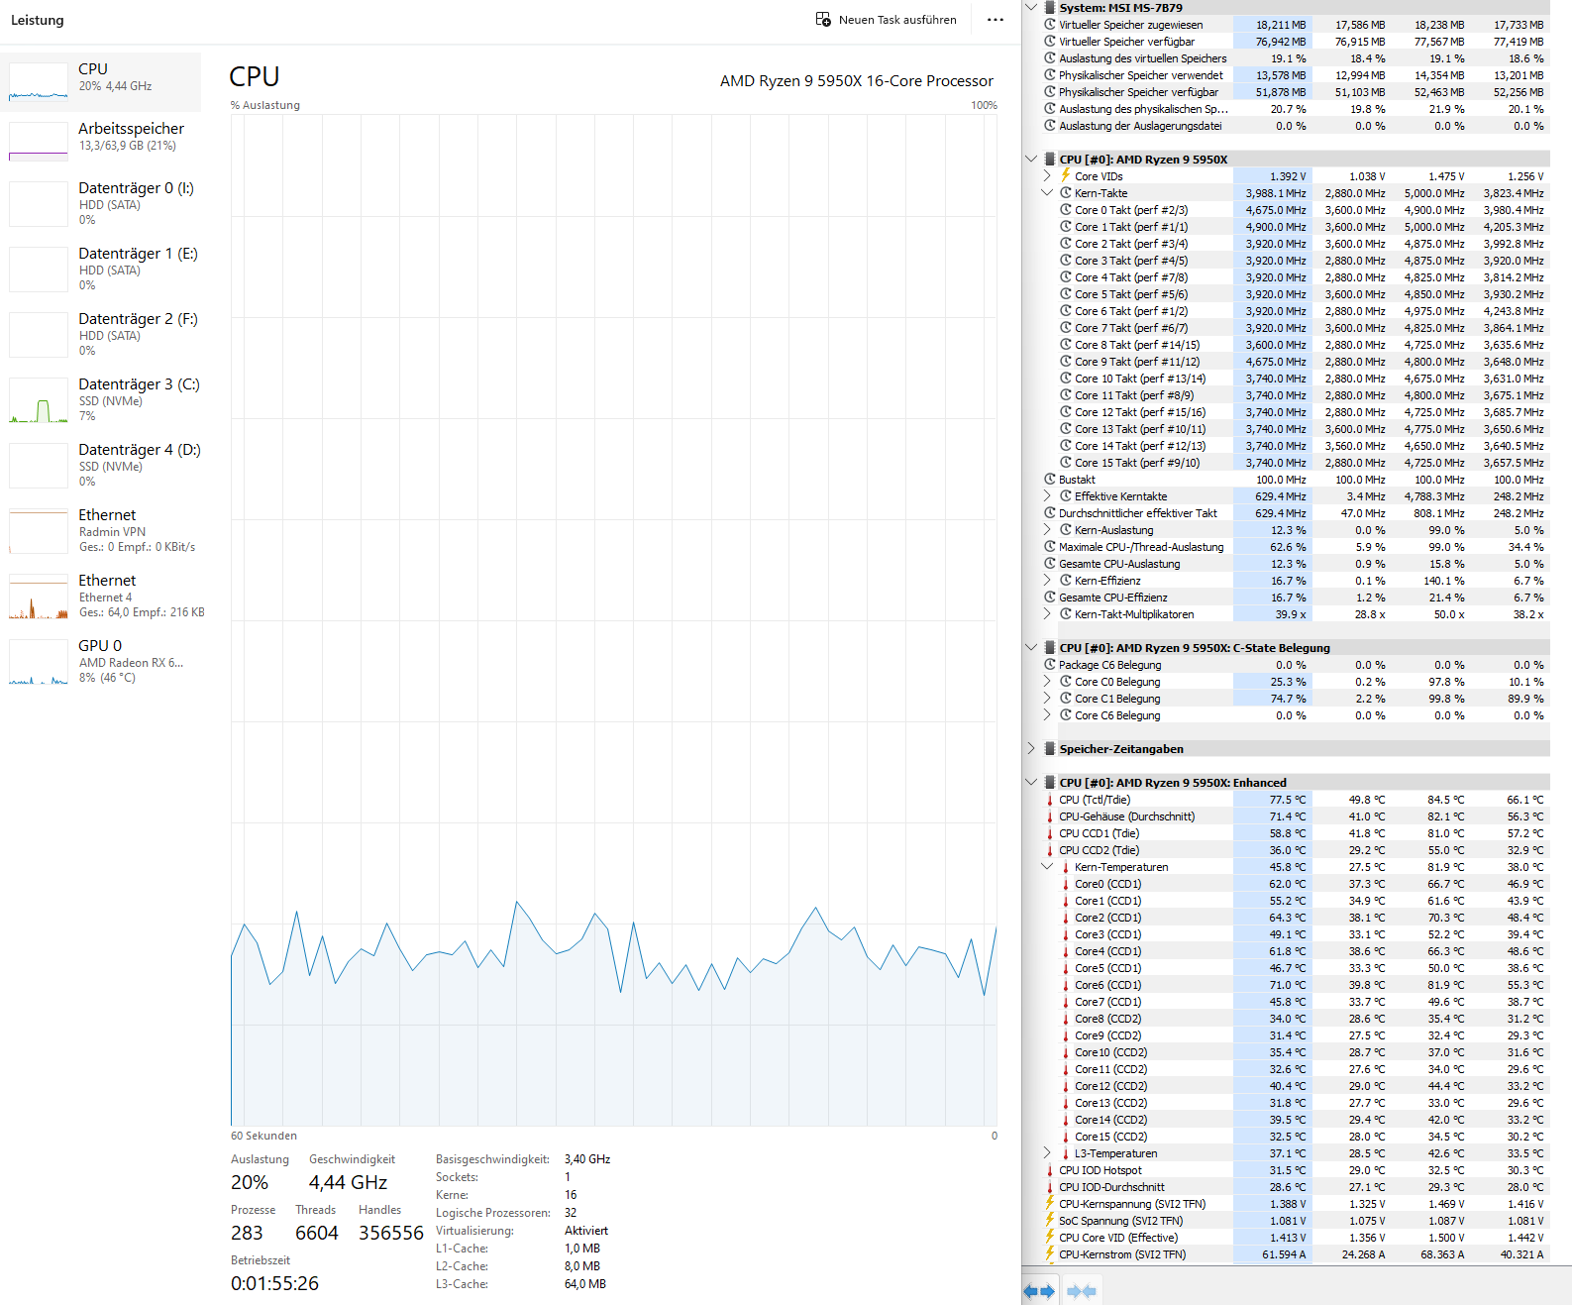Expand the Effektive Kerntakte node
This screenshot has width=1572, height=1305.
tap(1047, 496)
